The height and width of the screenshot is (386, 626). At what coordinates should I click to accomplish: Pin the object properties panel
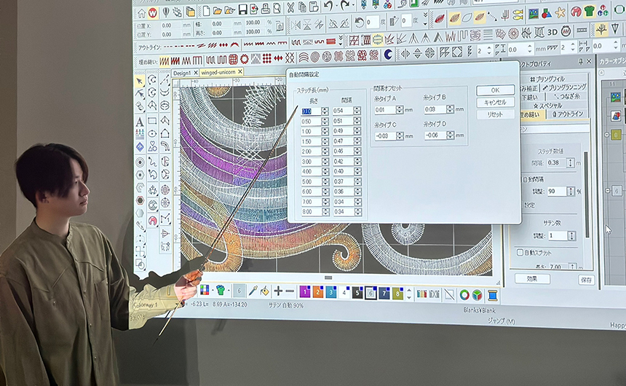(580, 61)
